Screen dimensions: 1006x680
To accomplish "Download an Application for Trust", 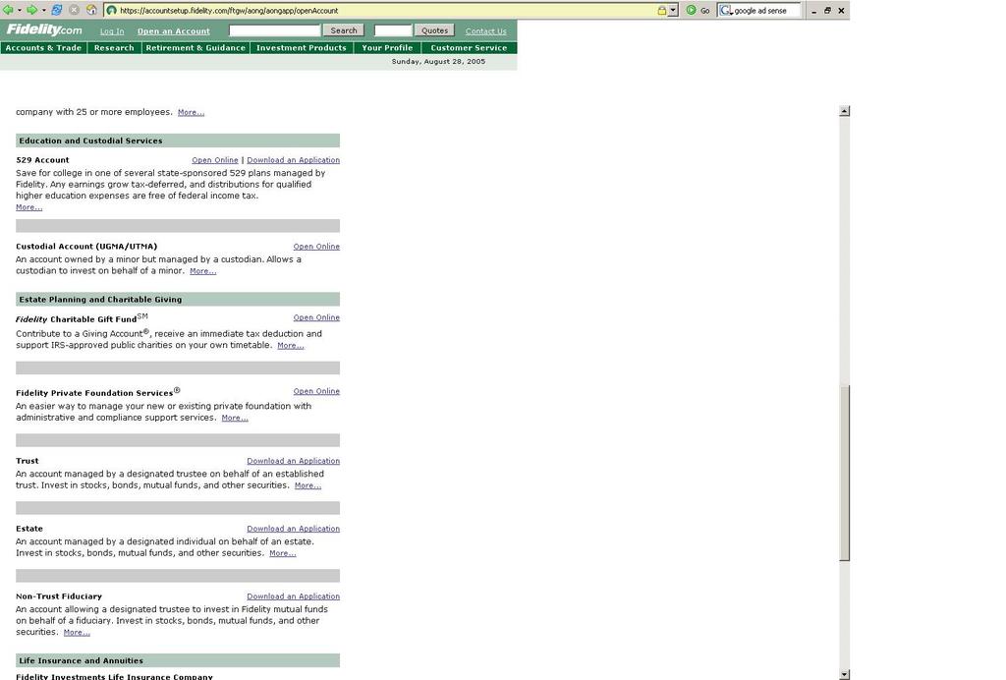I will pos(293,461).
